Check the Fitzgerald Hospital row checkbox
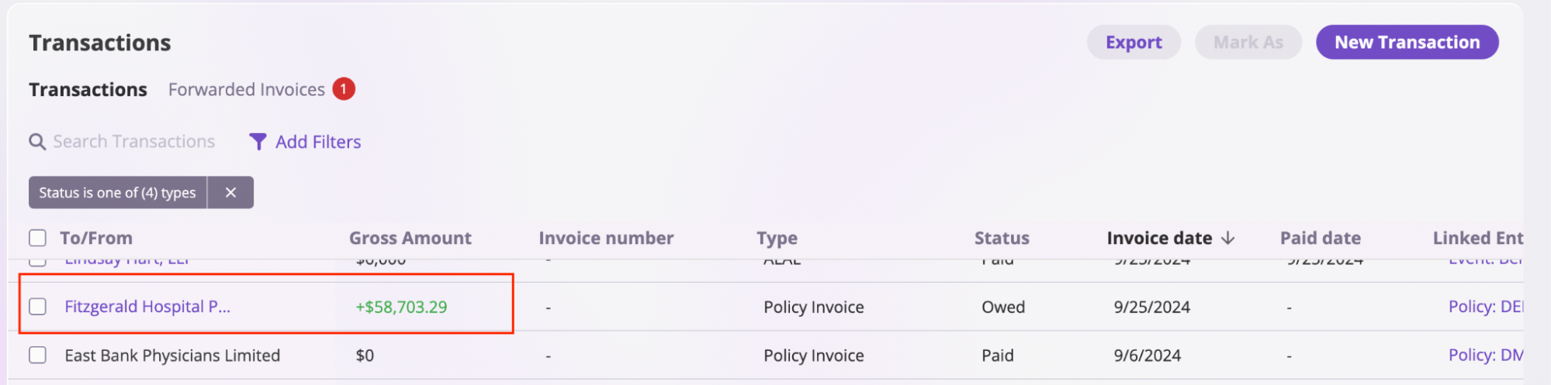This screenshot has width=1551, height=385. point(37,307)
